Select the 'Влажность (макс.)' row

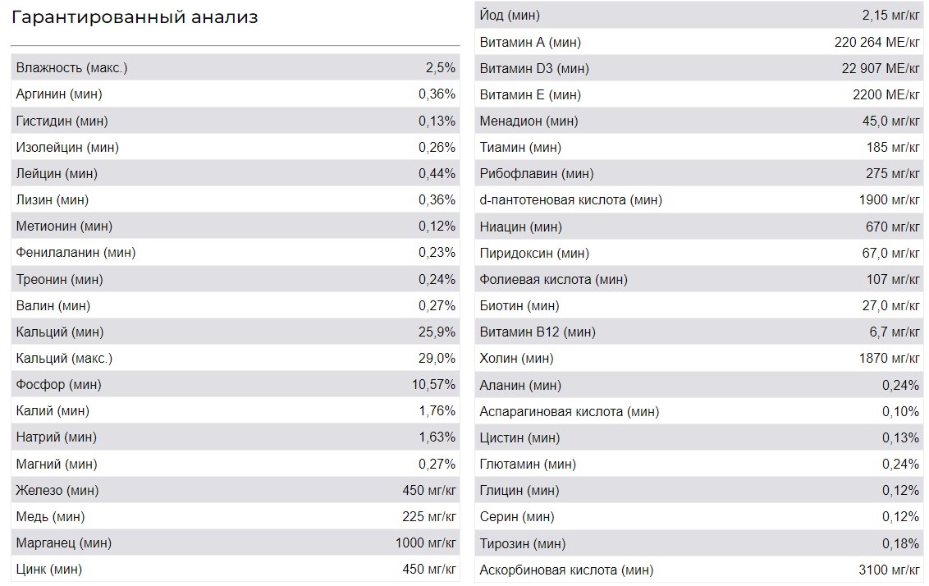click(236, 67)
